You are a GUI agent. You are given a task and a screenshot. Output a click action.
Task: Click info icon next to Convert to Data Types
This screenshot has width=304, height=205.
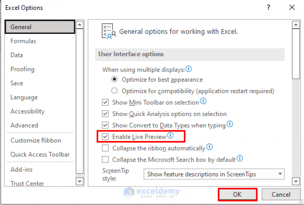click(229, 124)
